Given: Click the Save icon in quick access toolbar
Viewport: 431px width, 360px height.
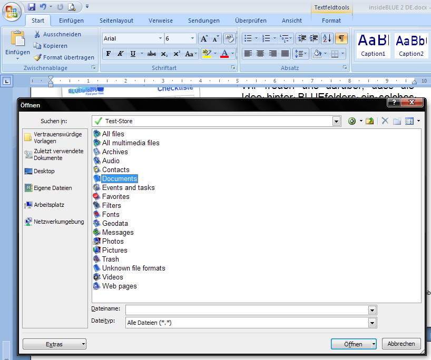Looking at the screenshot, I should [32, 7].
